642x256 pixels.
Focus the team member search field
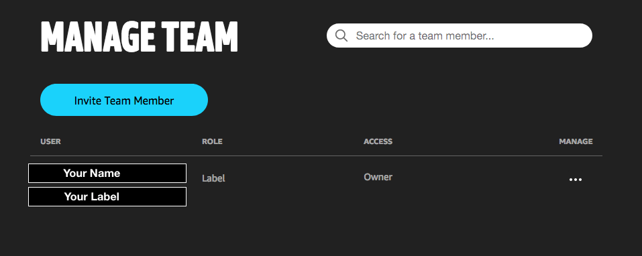point(460,36)
